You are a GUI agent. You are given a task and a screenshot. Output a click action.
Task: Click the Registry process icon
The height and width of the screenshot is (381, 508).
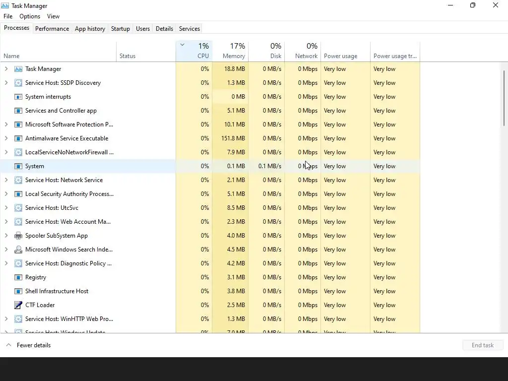18,277
